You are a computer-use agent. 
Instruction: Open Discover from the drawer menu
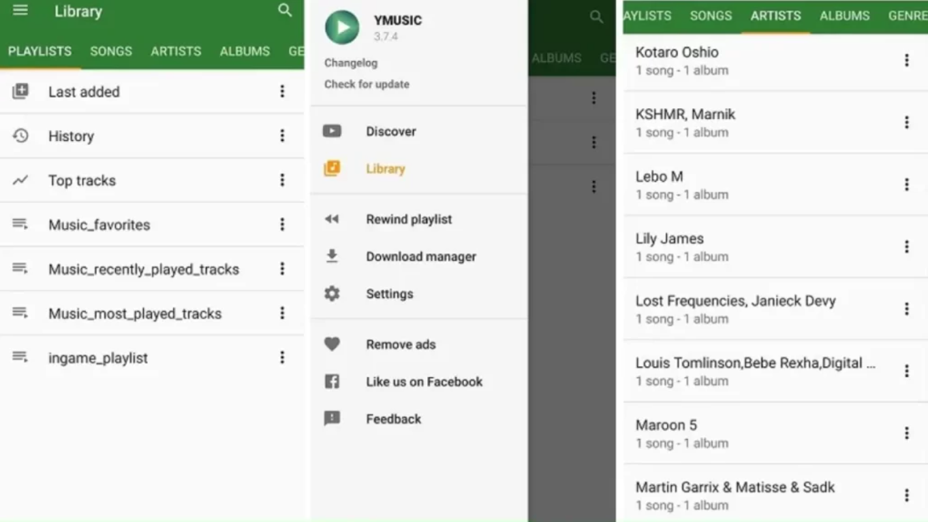tap(391, 131)
